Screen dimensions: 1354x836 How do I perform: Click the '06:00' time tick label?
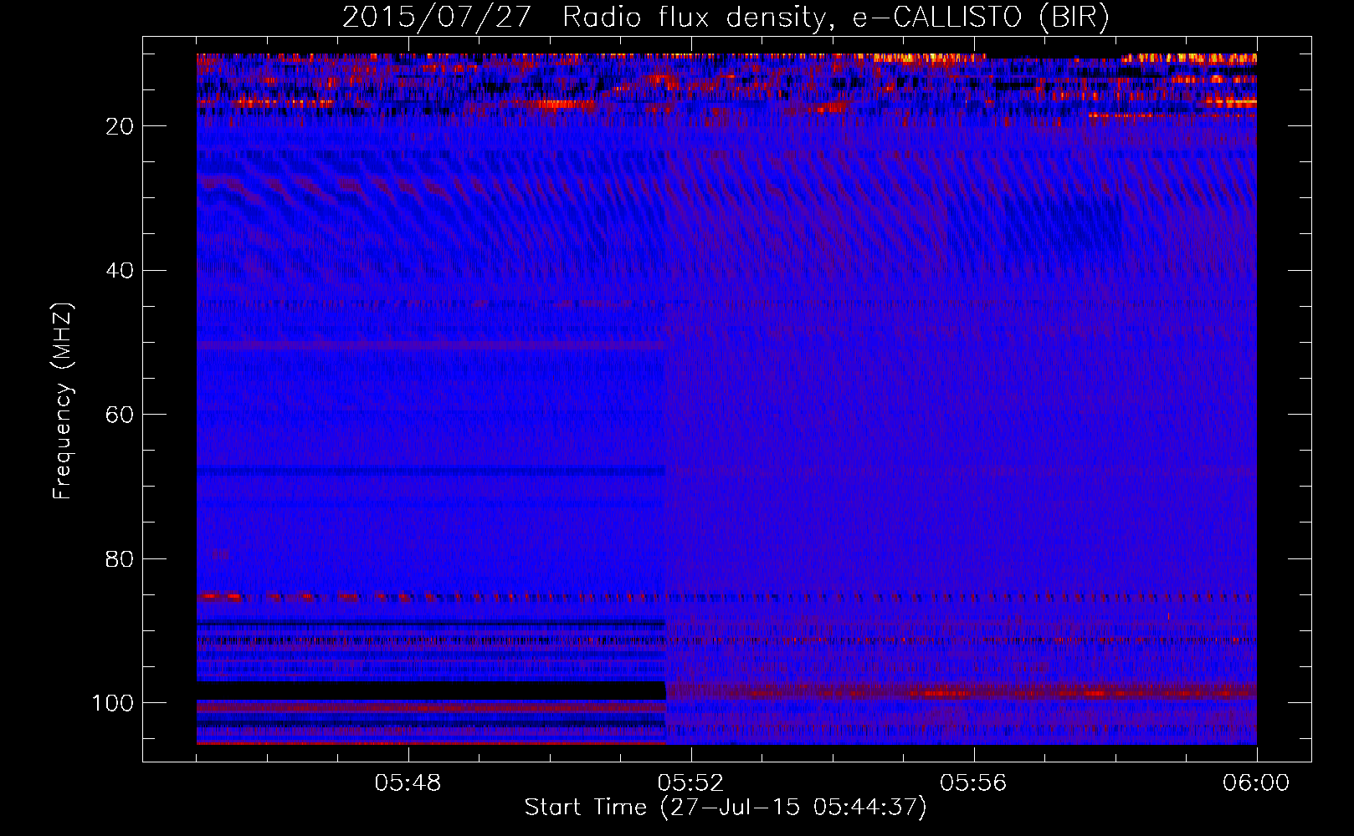1256,783
